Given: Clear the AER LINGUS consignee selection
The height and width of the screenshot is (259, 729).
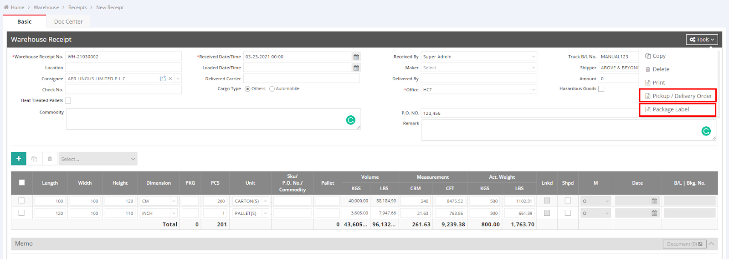Looking at the screenshot, I should pos(170,78).
